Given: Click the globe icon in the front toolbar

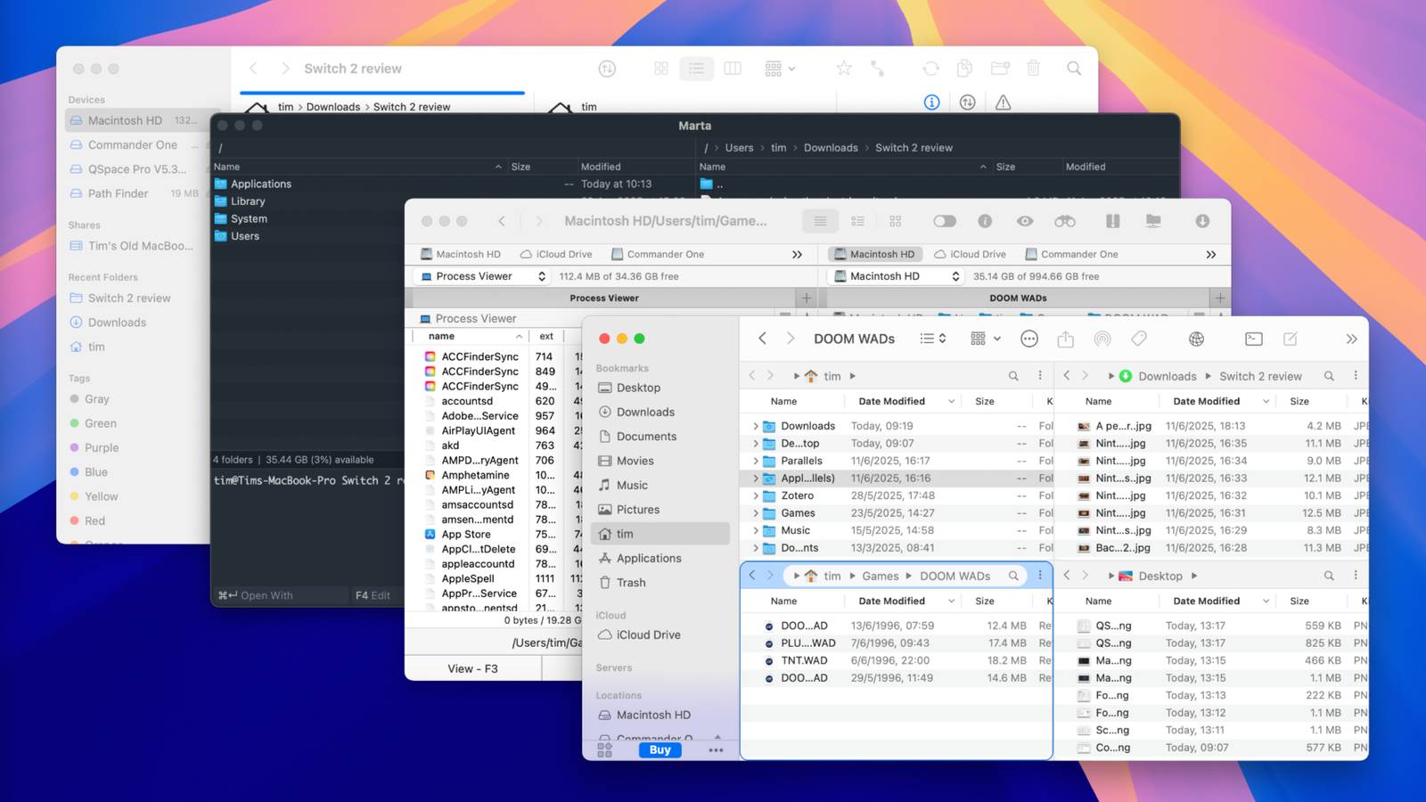Looking at the screenshot, I should point(1196,339).
